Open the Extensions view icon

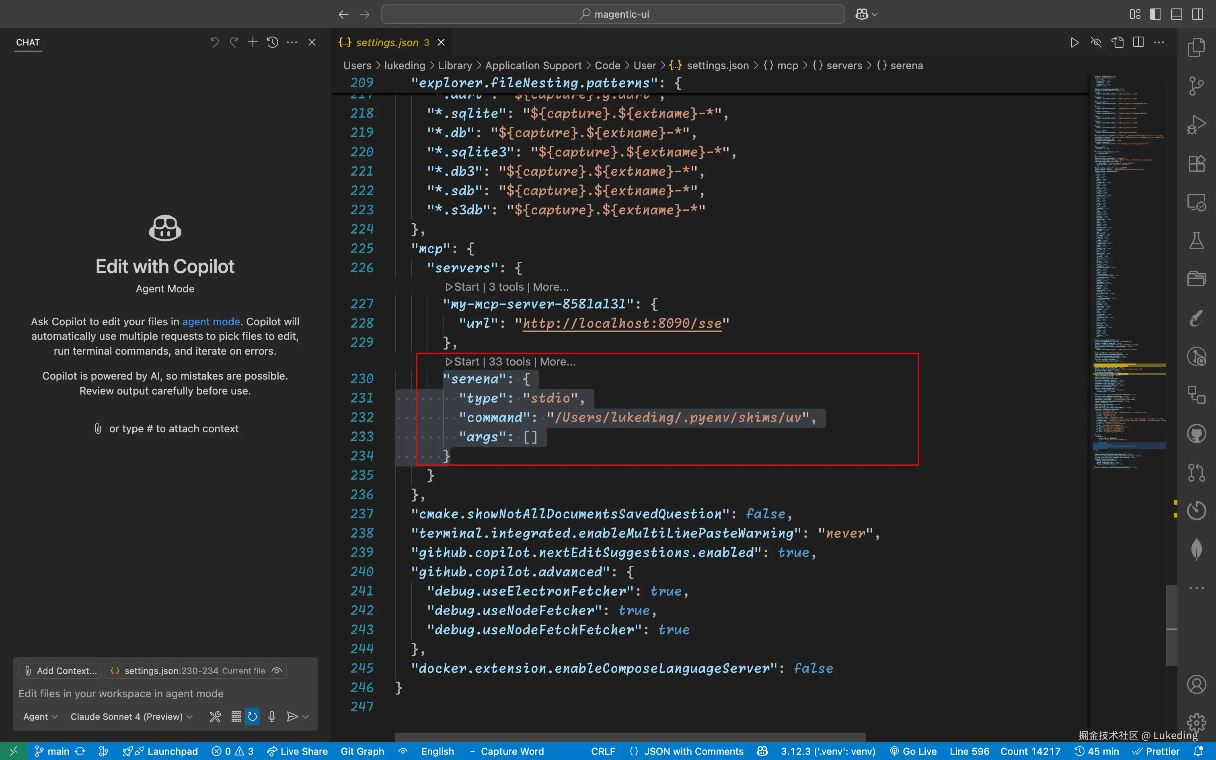tap(1196, 163)
